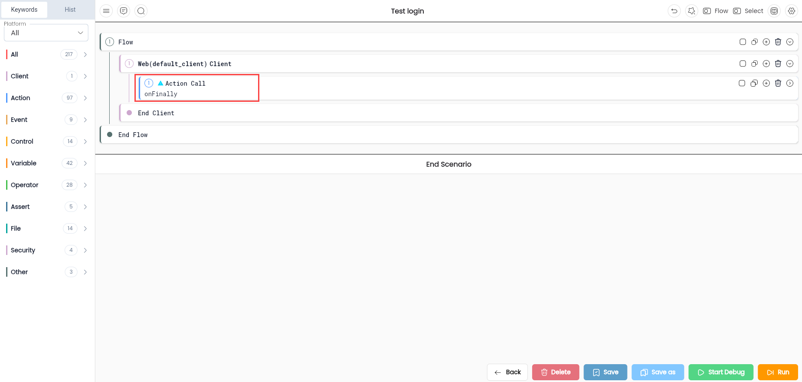802x382 pixels.
Task: Delete the Action Call row with trash icon
Action: coord(778,83)
